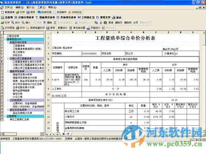206x154 pixels.
Task: Collapse the 签证及其他报表 node
Action: pyautogui.click(x=8, y=110)
